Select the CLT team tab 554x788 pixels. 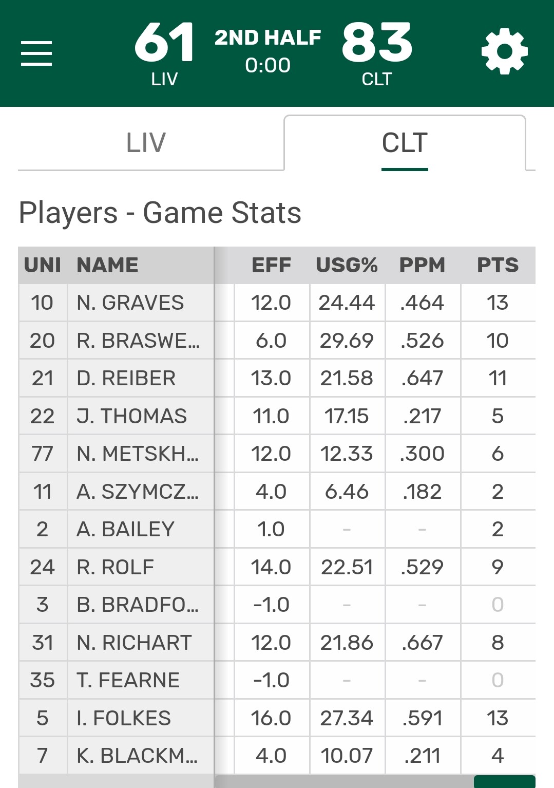[x=405, y=142]
